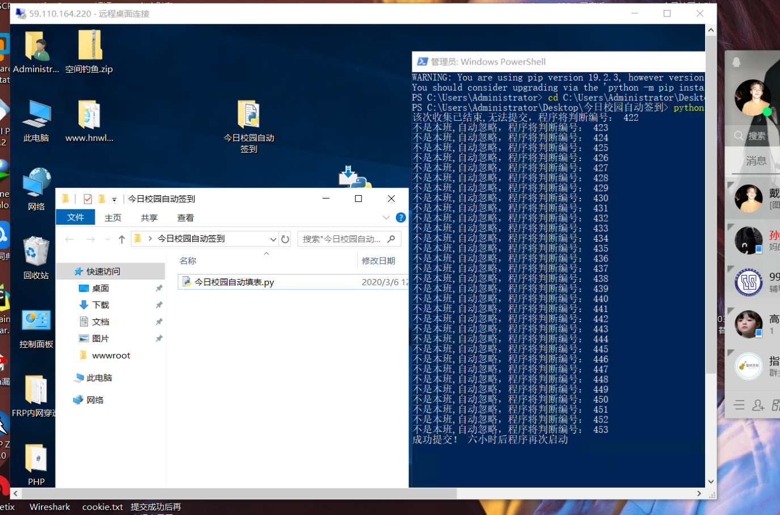The image size is (780, 515).
Task: Unpin 桌面 from quick access using its pin icon
Action: coord(159,288)
